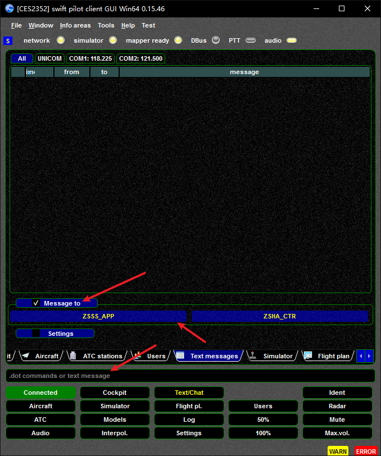Open the Info areas menu
This screenshot has height=456, width=381.
[x=75, y=25]
